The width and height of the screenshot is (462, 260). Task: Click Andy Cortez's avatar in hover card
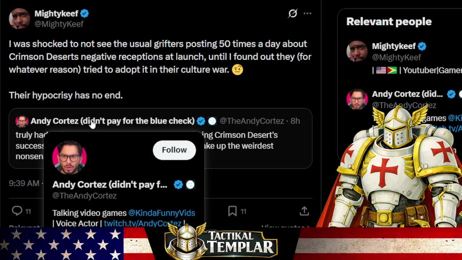(69, 158)
